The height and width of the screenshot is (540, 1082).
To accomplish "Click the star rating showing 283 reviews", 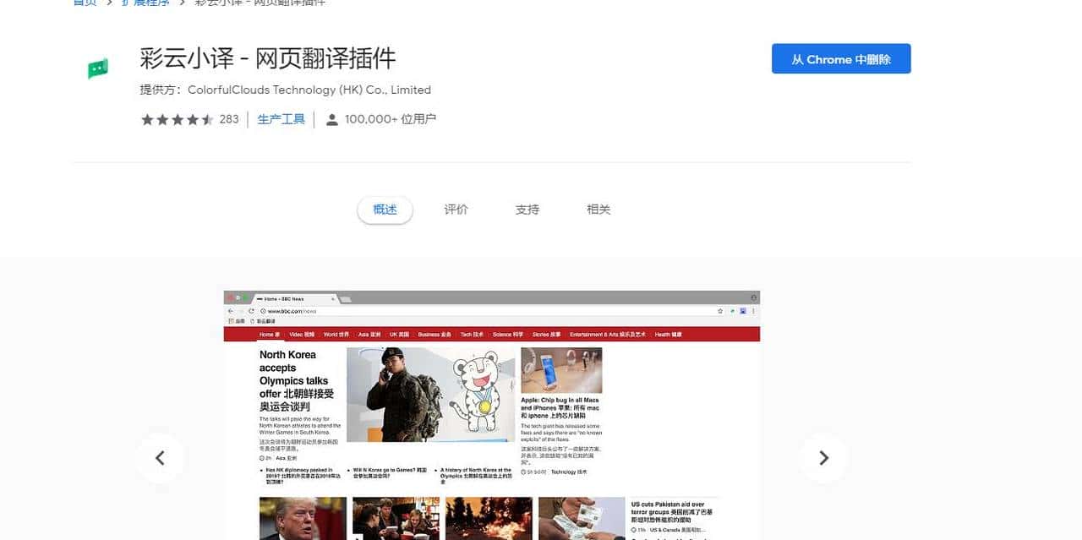I will click(186, 119).
